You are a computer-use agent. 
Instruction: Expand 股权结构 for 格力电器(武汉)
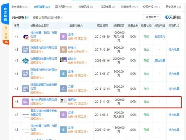pyautogui.click(x=37, y=40)
